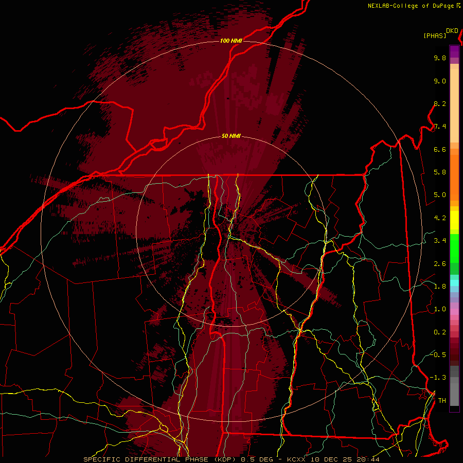Click the 50 NMI range ring label
Image resolution: width=463 pixels, height=463 pixels.
(231, 136)
